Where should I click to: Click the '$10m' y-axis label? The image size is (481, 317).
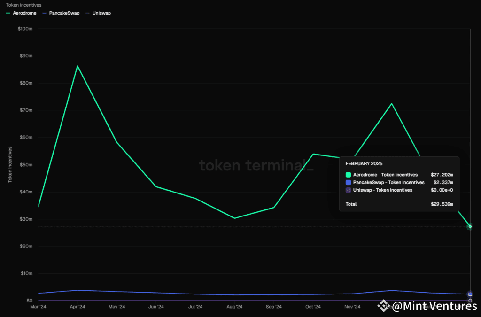pos(26,273)
